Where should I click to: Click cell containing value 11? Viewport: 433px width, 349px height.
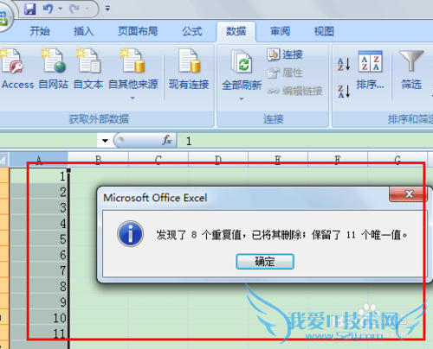tap(39, 333)
